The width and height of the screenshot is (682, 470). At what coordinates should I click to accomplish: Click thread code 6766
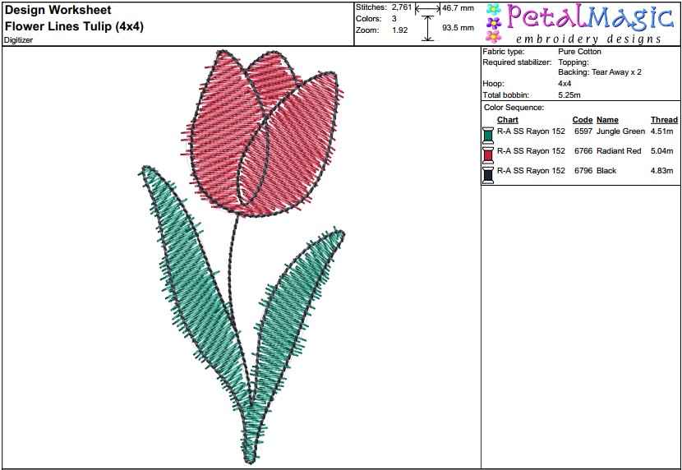point(583,151)
